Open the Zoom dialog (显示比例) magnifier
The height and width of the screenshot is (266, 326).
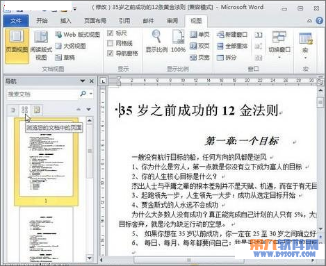pos(156,41)
